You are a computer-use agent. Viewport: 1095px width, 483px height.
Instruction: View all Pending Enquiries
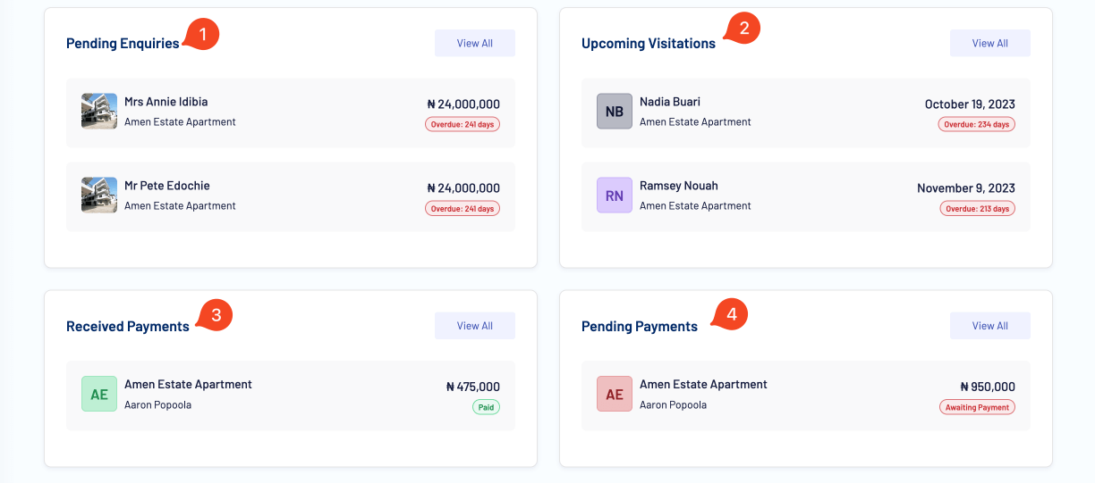point(475,43)
